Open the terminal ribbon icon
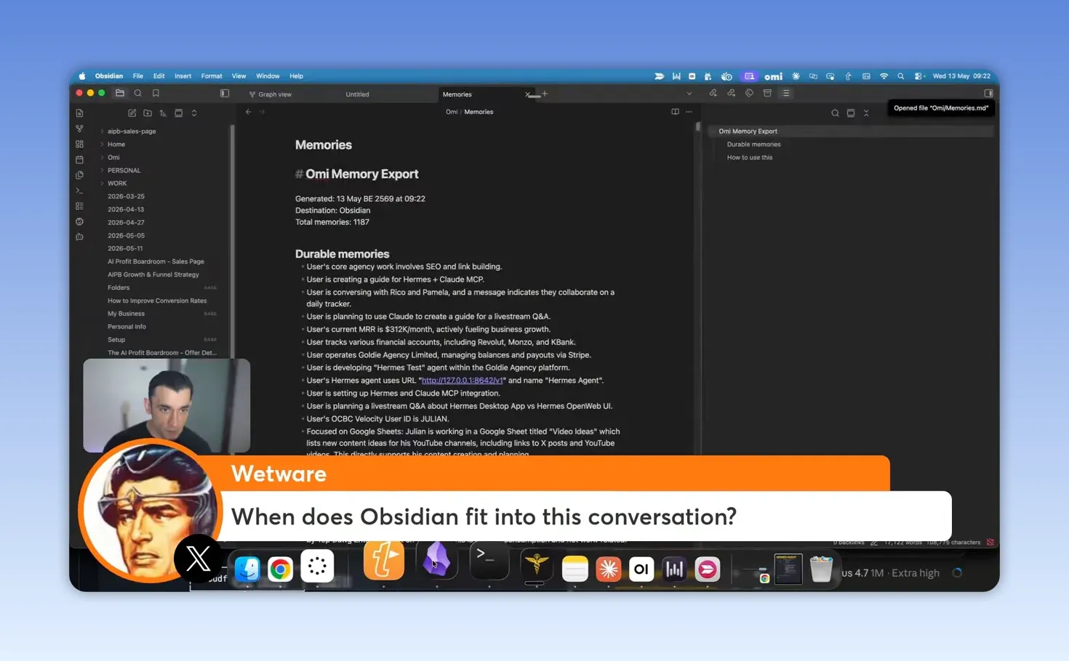 79,191
